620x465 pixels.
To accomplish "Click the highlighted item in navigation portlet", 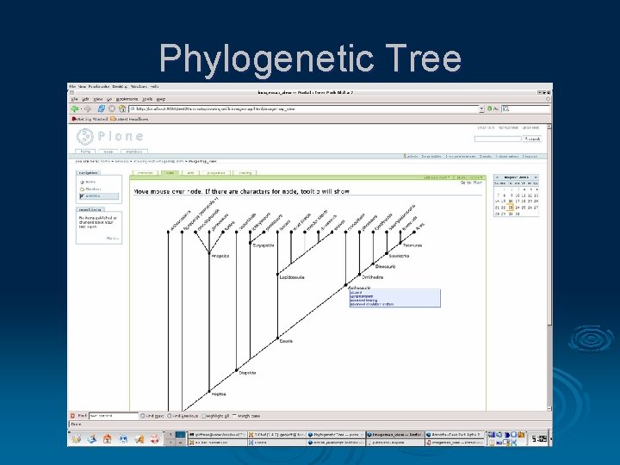I will (99, 196).
